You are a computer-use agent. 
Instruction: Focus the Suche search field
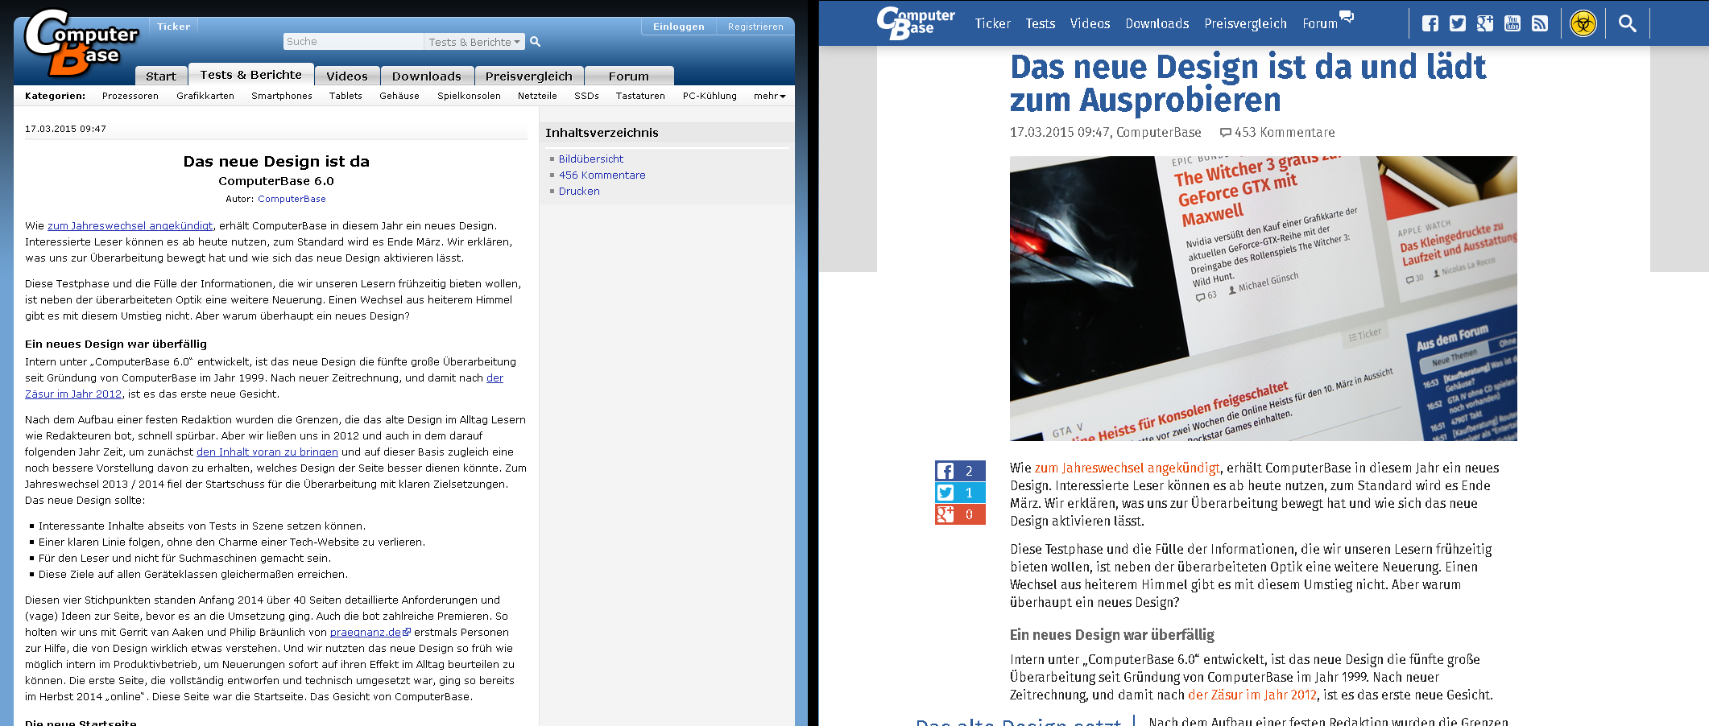click(x=354, y=42)
